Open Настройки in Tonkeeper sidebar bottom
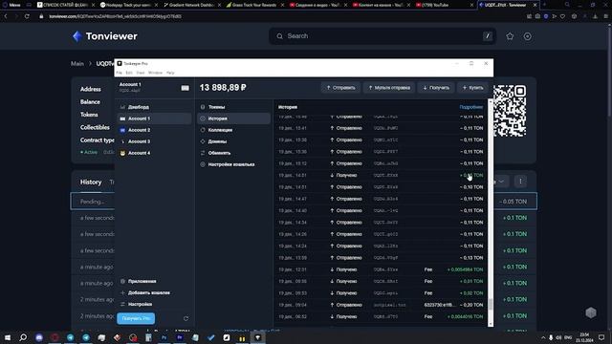612x344 pixels. 140,304
